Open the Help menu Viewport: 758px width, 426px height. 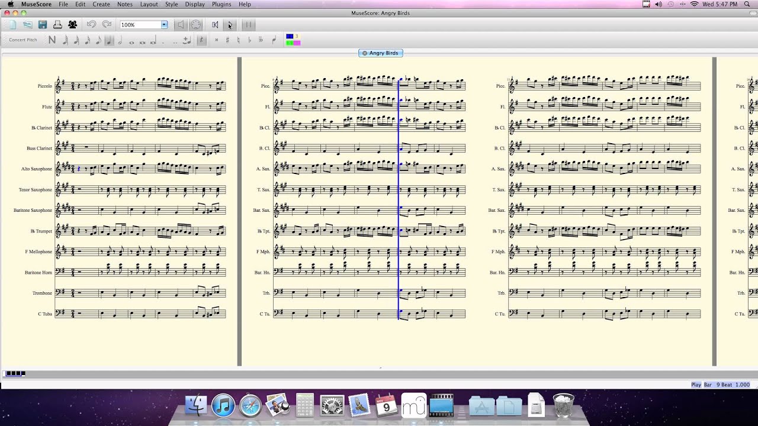(245, 4)
